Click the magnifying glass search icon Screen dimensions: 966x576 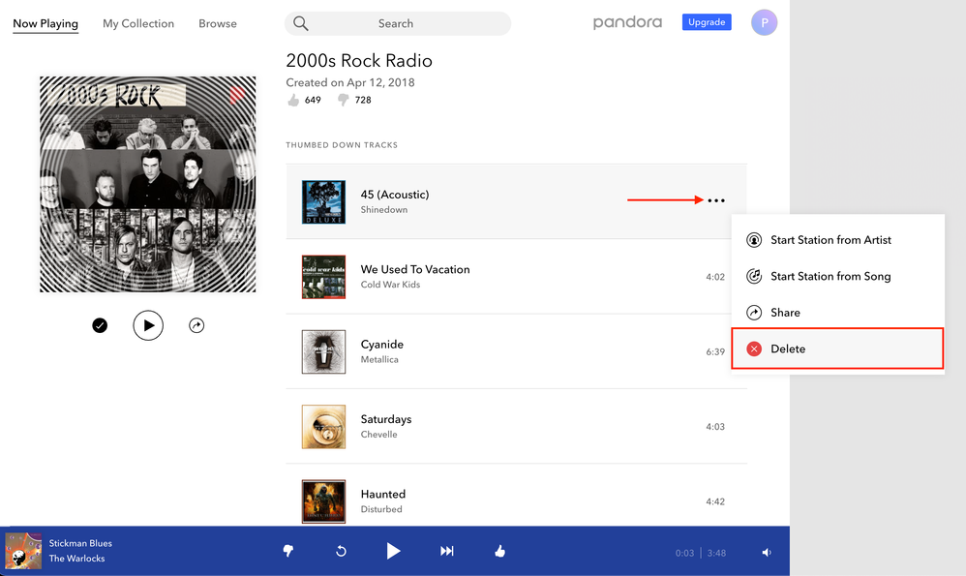pyautogui.click(x=301, y=23)
